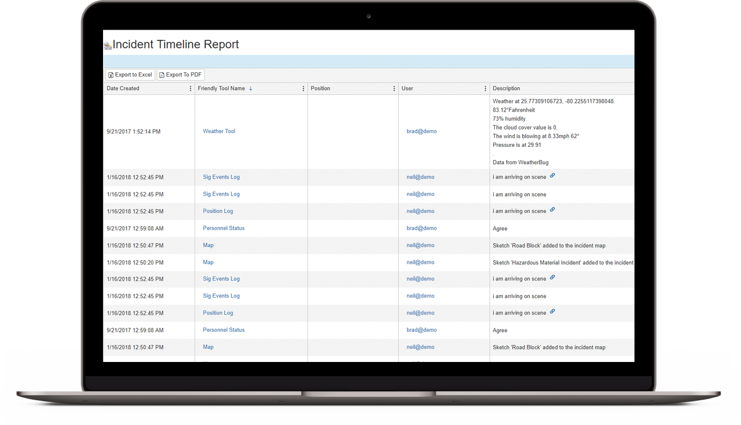The width and height of the screenshot is (741, 425).
Task: Open the Weather Tool link
Action: click(x=219, y=131)
